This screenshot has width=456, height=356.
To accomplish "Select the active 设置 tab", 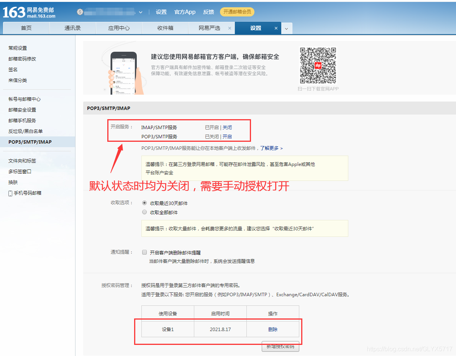I will click(256, 28).
